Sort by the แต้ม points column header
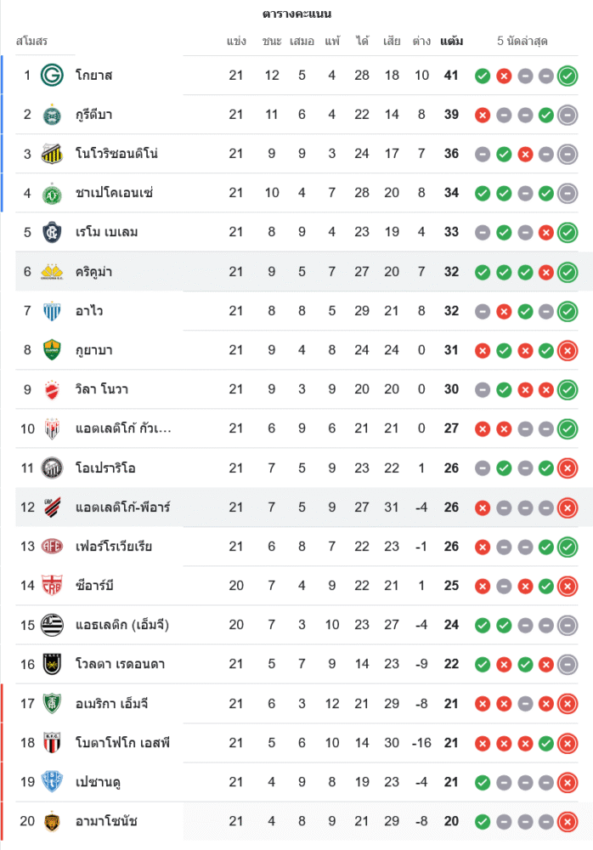The height and width of the screenshot is (850, 593). (x=451, y=41)
